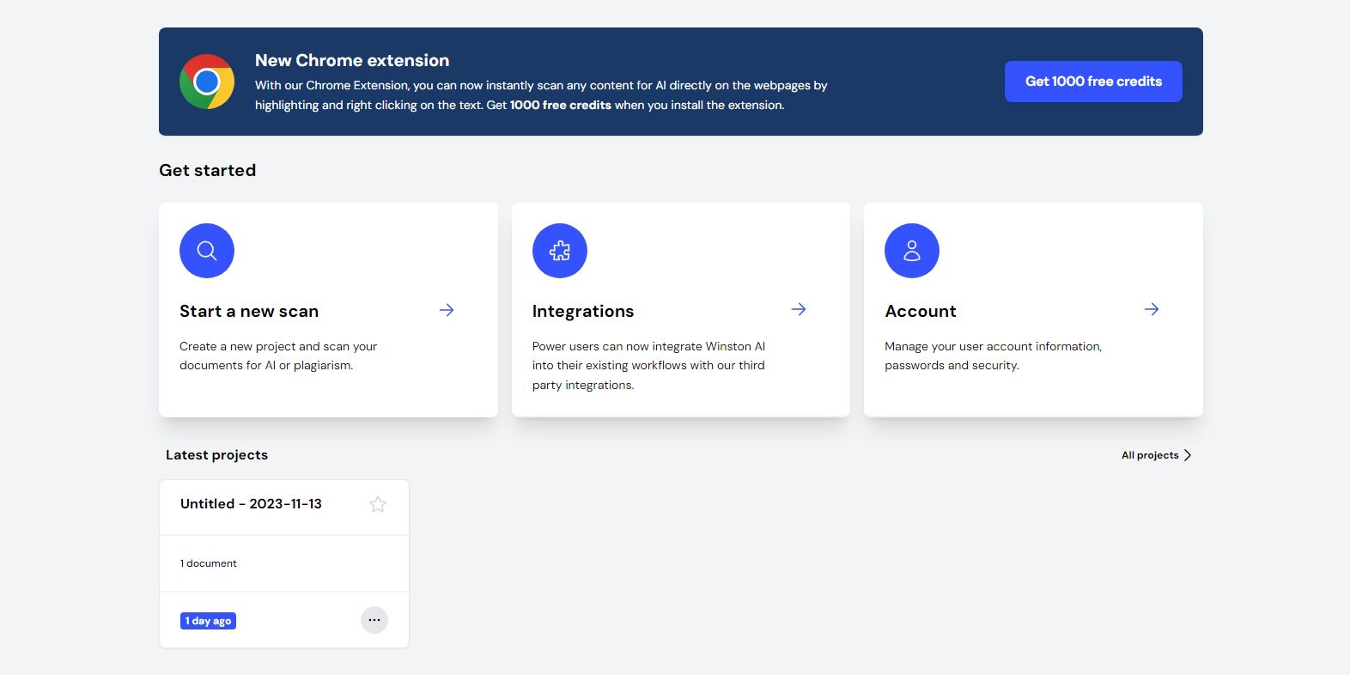Image resolution: width=1350 pixels, height=675 pixels.
Task: Click the arrow next to Integrations
Action: (x=799, y=309)
